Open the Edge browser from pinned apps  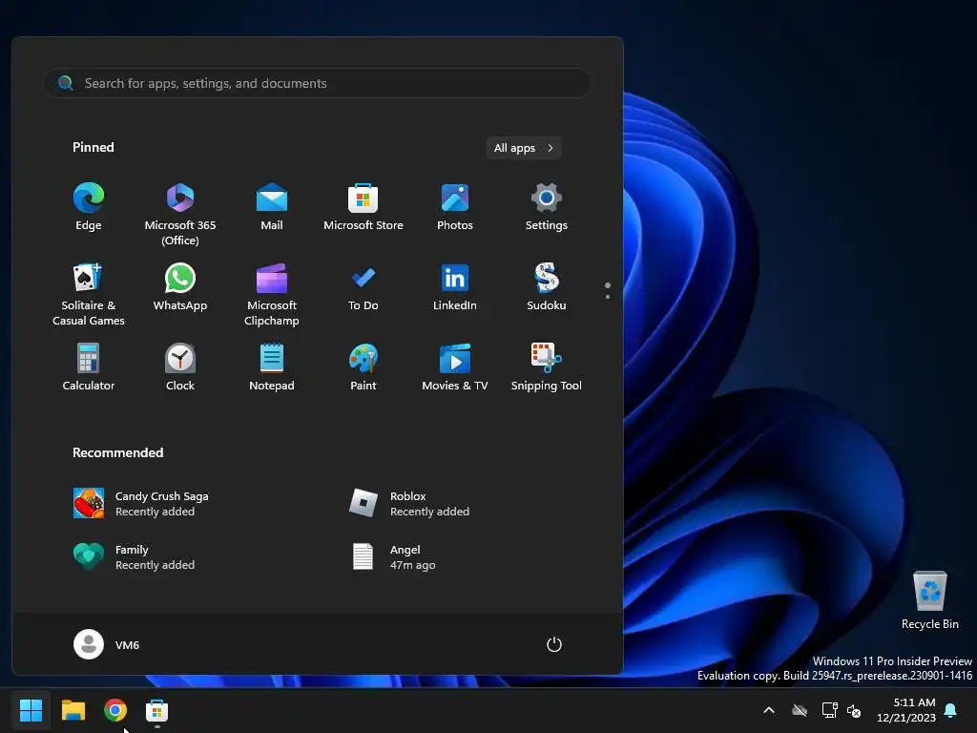[89, 207]
